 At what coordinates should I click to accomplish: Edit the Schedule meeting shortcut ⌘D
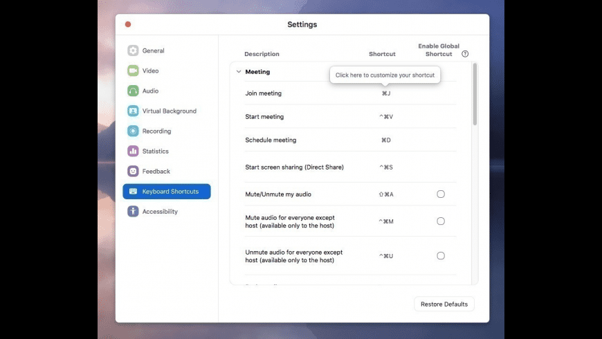click(x=386, y=140)
